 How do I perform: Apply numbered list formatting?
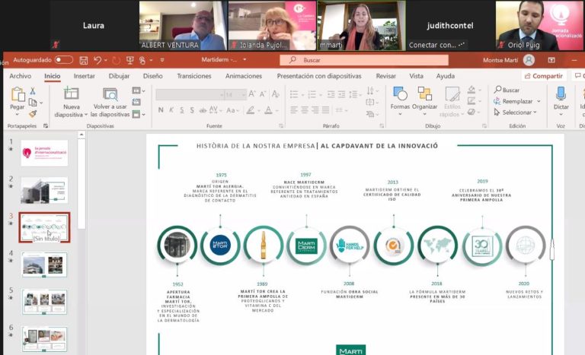pyautogui.click(x=312, y=94)
